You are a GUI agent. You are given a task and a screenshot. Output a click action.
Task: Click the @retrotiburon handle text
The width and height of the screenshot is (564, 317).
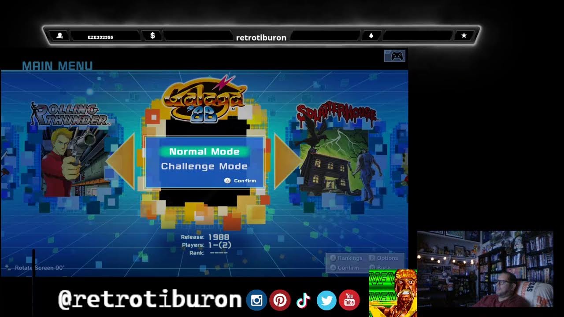(150, 299)
